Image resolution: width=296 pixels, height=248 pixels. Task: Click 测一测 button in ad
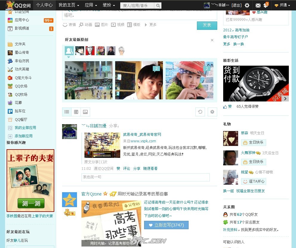point(31,203)
